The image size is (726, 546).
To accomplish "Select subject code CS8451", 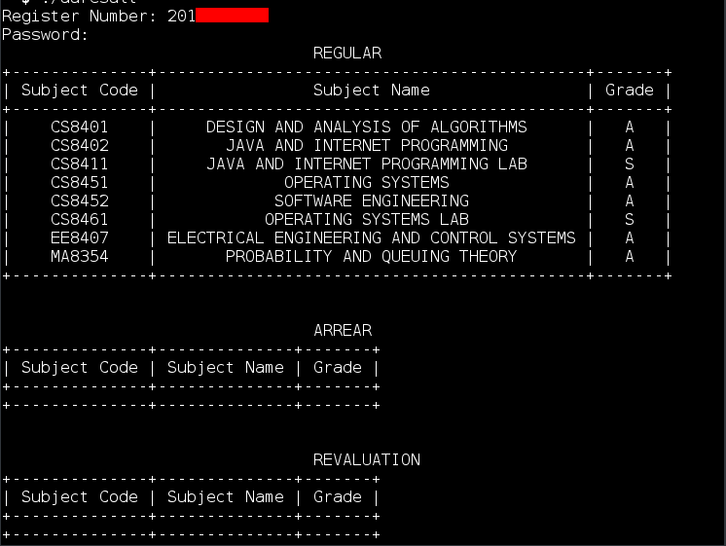I will tap(79, 182).
